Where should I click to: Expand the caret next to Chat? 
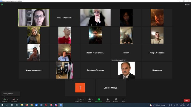click(x=93, y=100)
